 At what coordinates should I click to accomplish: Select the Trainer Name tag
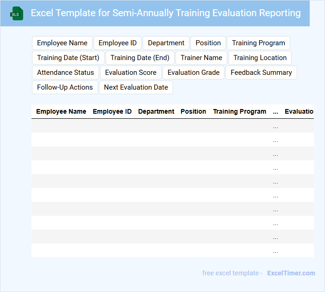[201, 58]
